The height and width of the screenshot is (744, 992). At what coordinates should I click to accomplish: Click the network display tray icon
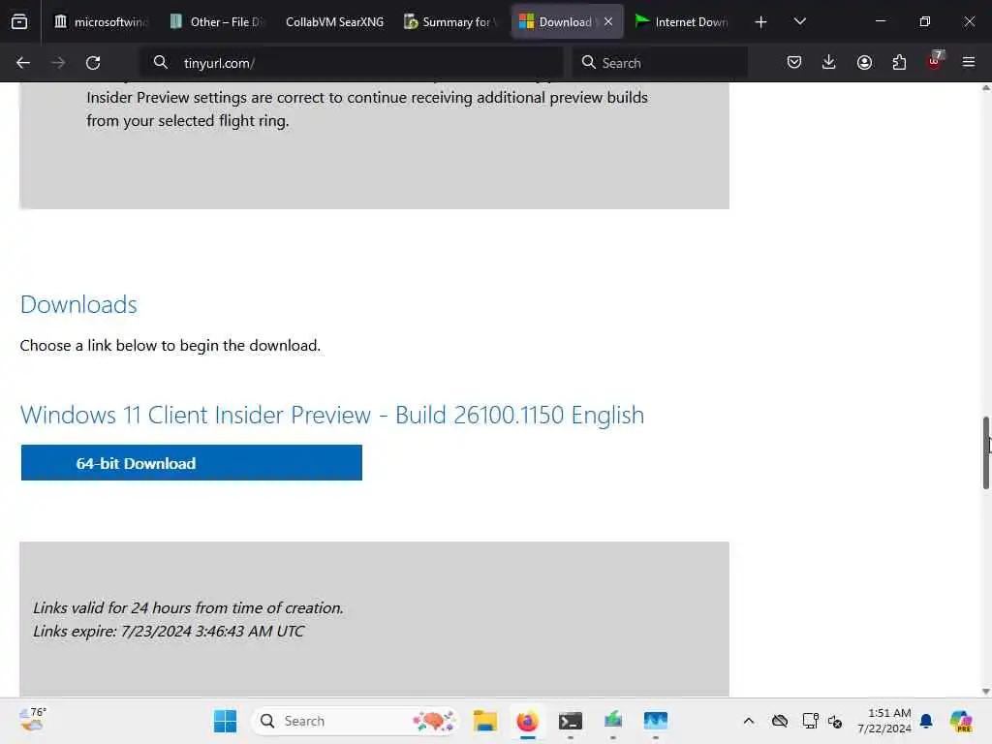[810, 721]
